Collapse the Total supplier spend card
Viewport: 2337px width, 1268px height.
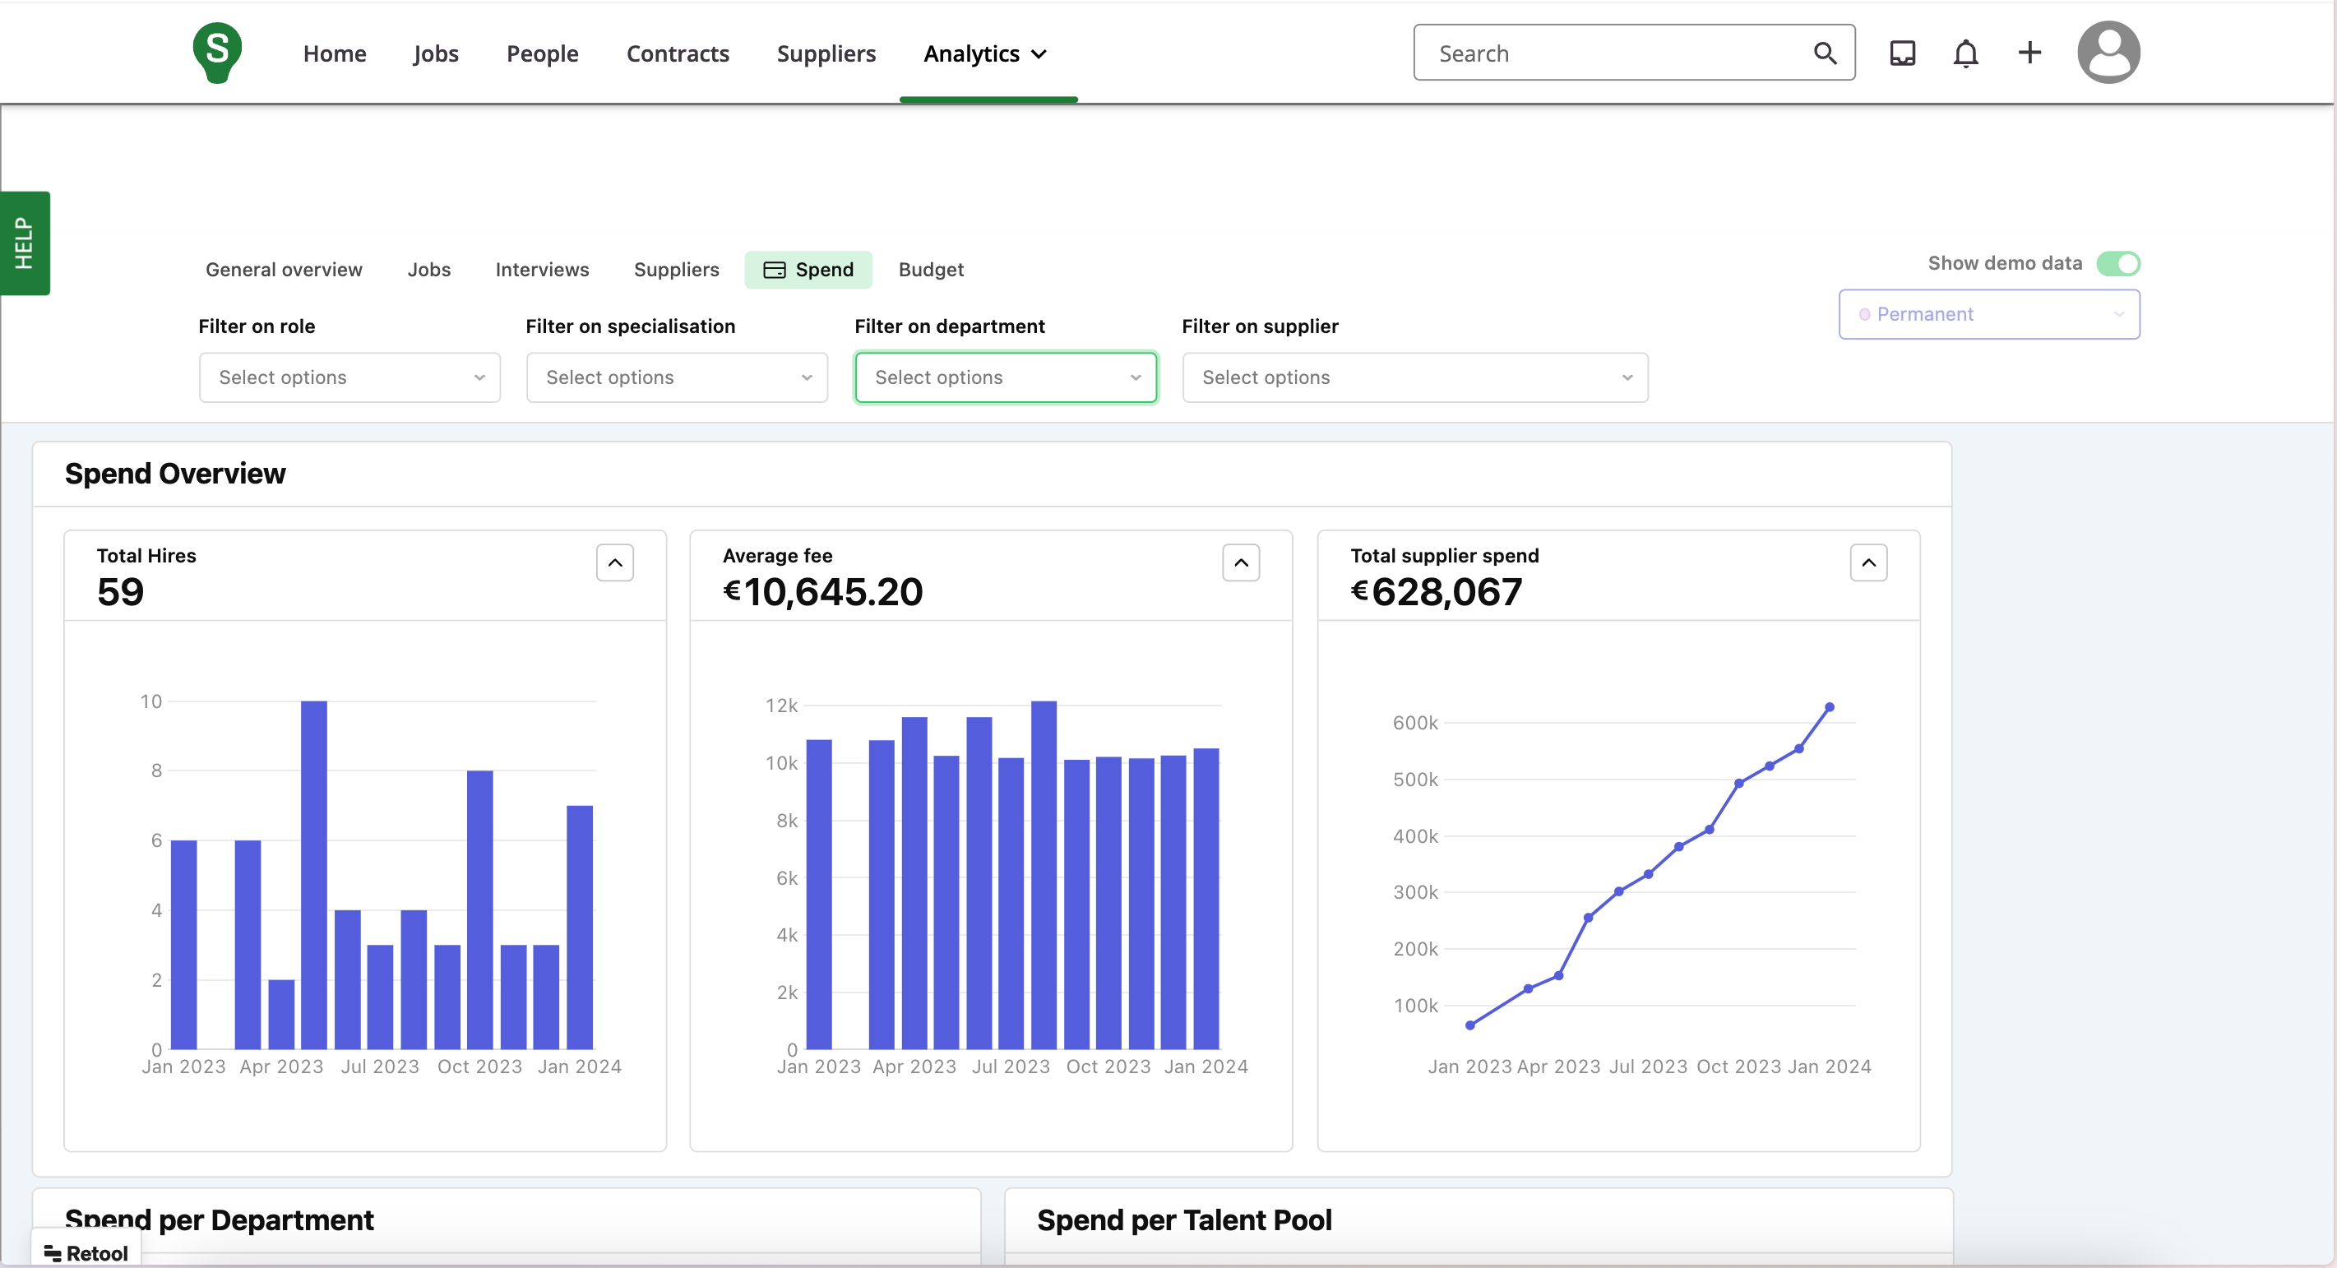pos(1868,562)
